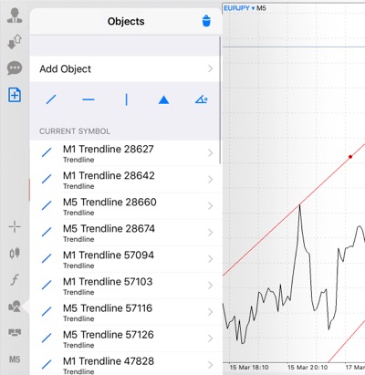Viewport: 365px width, 375px height.
Task: Select the diagonal trendline quick tool
Action: click(51, 99)
